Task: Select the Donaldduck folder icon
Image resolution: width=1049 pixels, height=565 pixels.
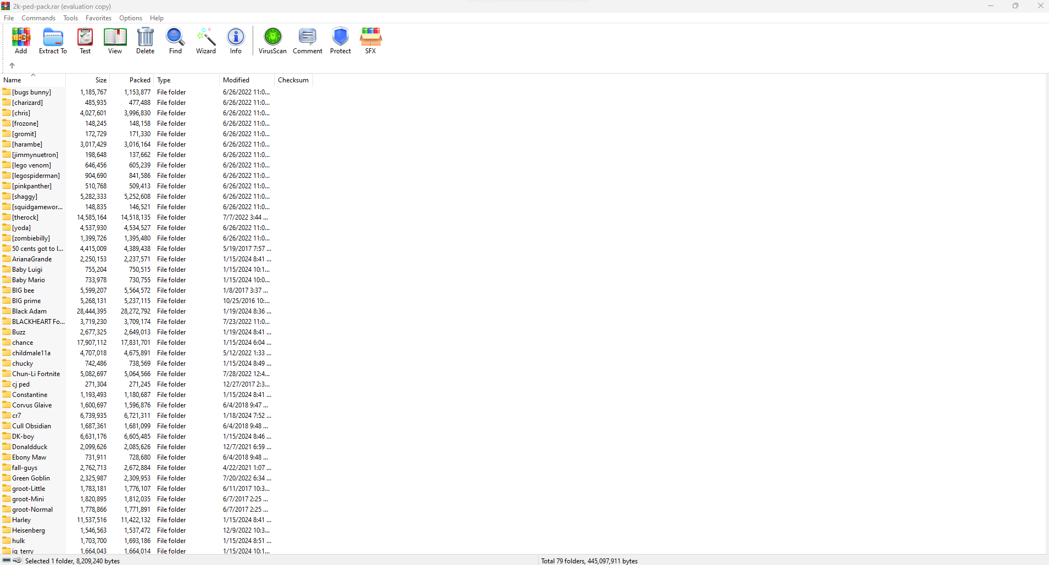Action: click(x=7, y=446)
